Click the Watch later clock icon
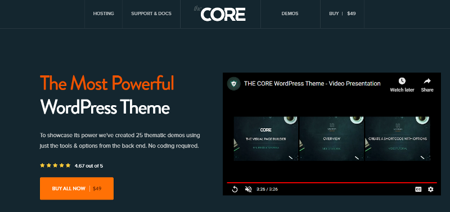Screen dimensions: 450x212 [402, 81]
